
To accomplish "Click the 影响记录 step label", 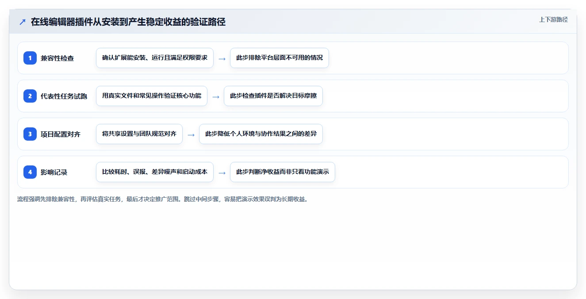I will coord(54,172).
